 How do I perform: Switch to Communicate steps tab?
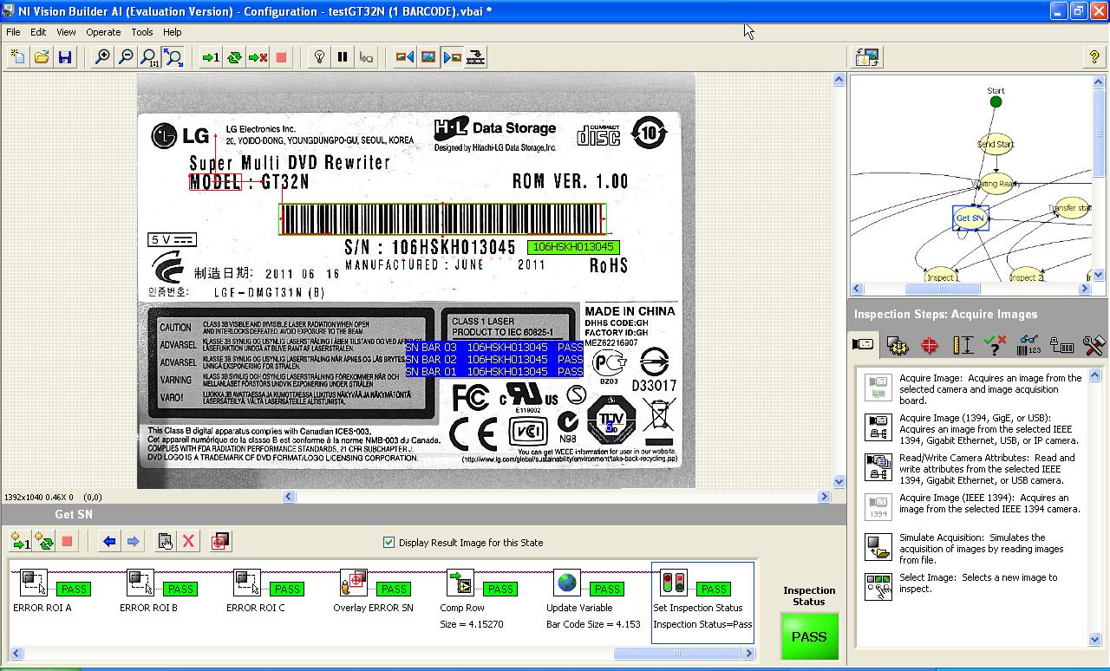1061,345
